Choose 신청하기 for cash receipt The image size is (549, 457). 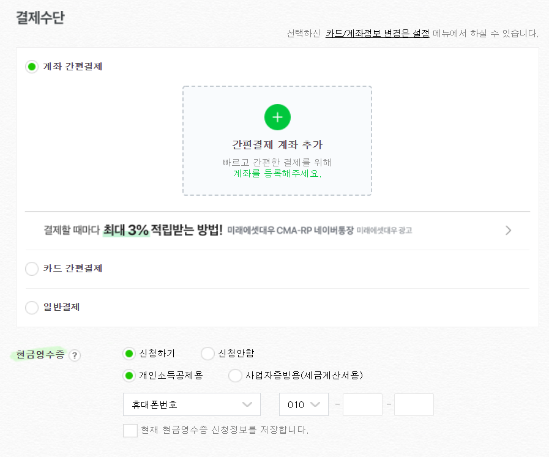pyautogui.click(x=129, y=354)
